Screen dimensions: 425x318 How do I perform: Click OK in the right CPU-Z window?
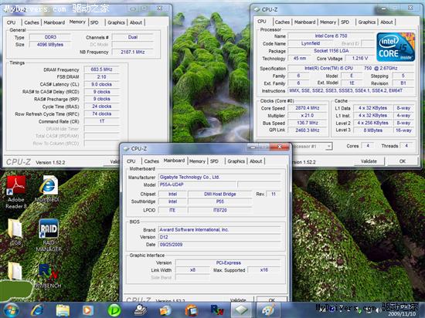[403, 161]
